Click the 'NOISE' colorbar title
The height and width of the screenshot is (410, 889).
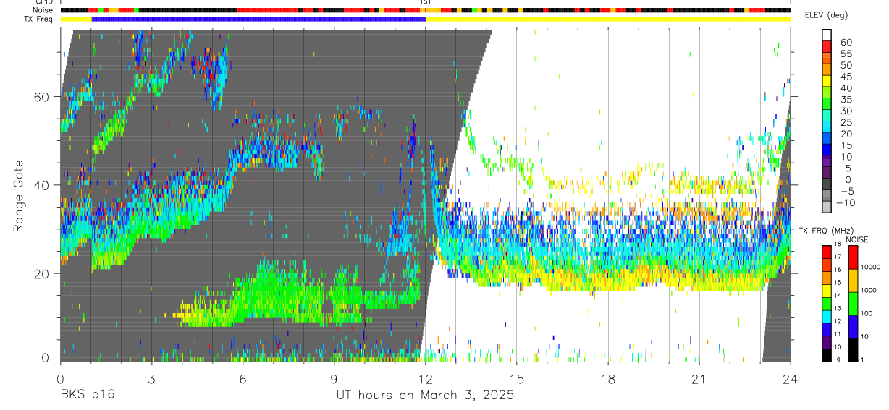pos(857,239)
